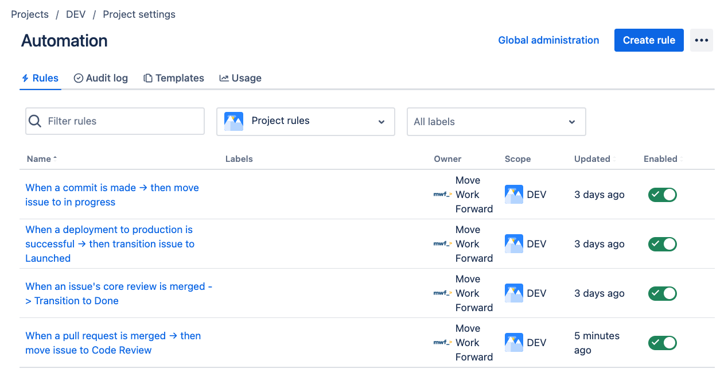Screen dimensions: 728x380
Task: Turn off the deployment to production rule
Action: pos(662,244)
